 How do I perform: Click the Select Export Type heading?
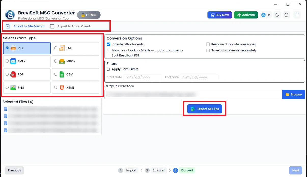pos(19,38)
